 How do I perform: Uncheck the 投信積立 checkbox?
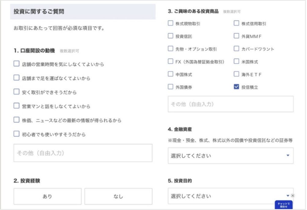coord(236,87)
